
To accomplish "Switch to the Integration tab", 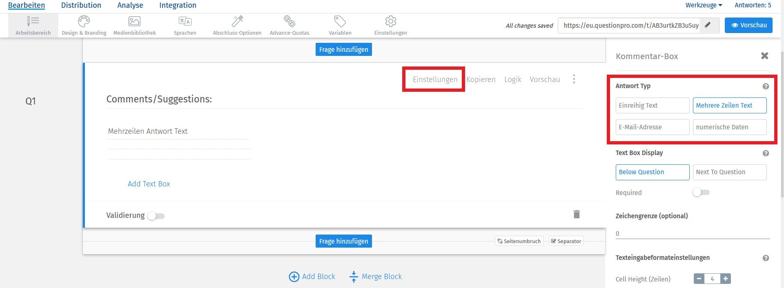I will (178, 5).
